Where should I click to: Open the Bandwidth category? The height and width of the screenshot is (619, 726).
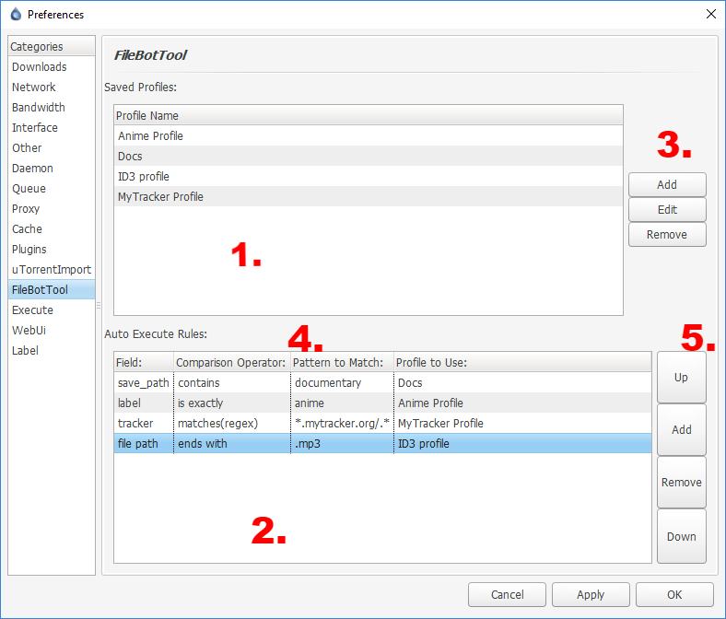pos(52,108)
